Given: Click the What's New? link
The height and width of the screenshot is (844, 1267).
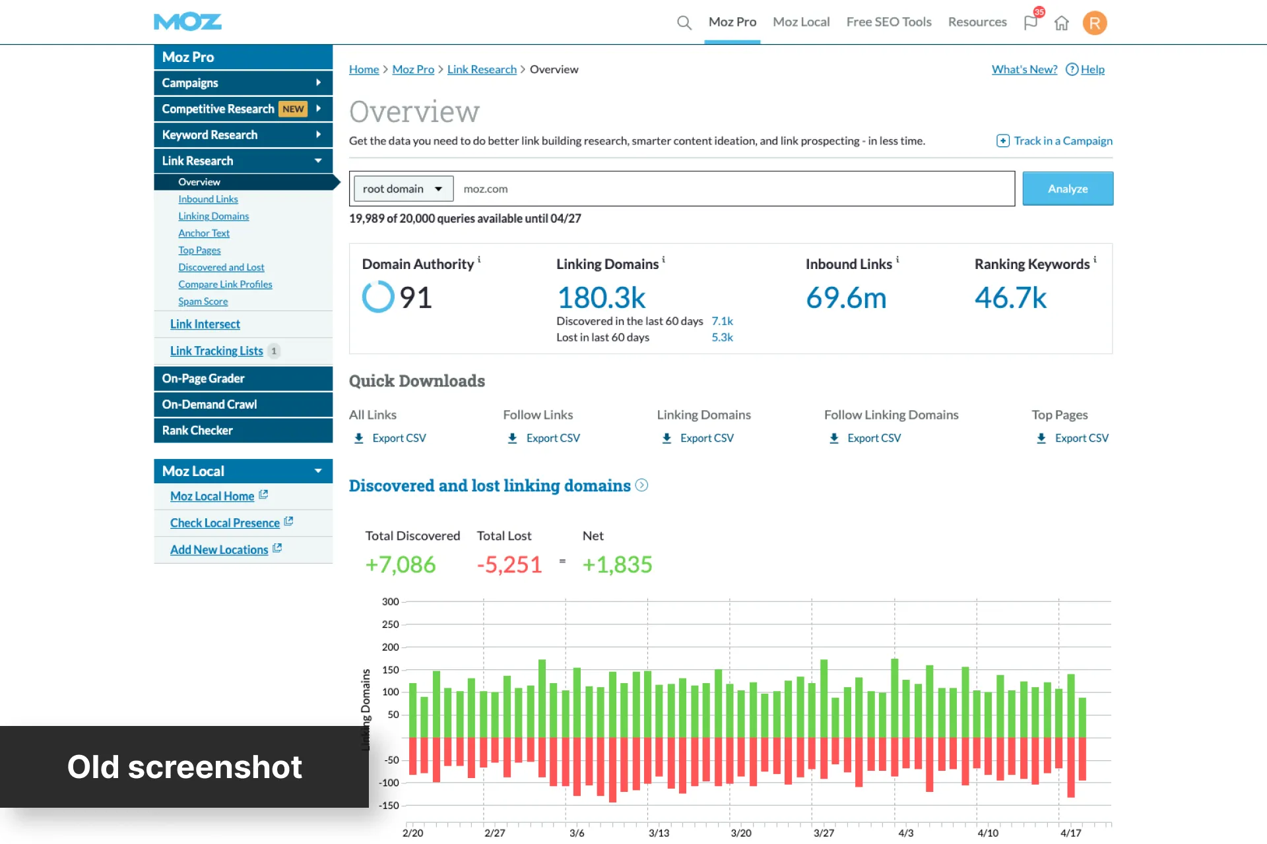Looking at the screenshot, I should coord(1024,69).
